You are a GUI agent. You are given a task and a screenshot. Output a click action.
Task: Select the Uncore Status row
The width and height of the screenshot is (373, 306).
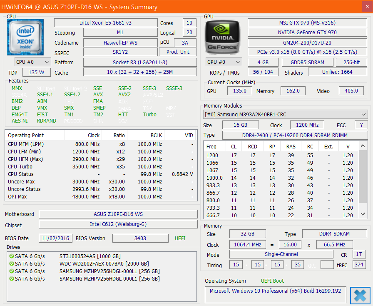[101, 189]
